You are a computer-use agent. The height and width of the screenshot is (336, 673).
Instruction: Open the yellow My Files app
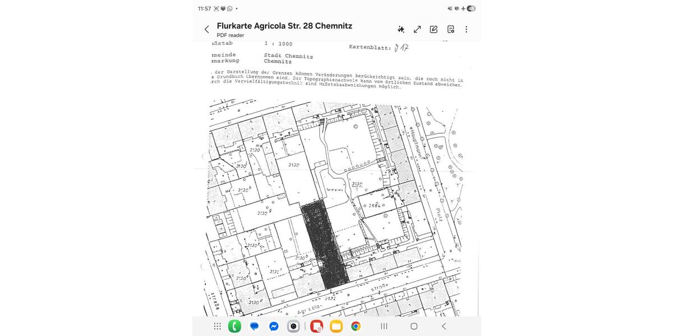[336, 326]
